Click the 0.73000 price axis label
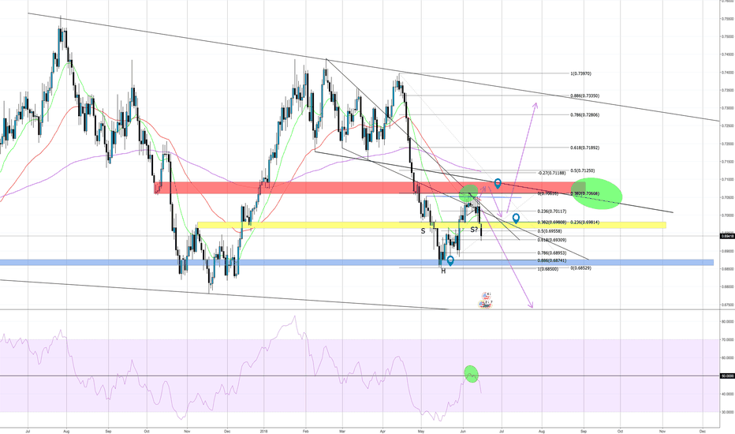Viewport: 735px width, 434px height. pos(727,108)
